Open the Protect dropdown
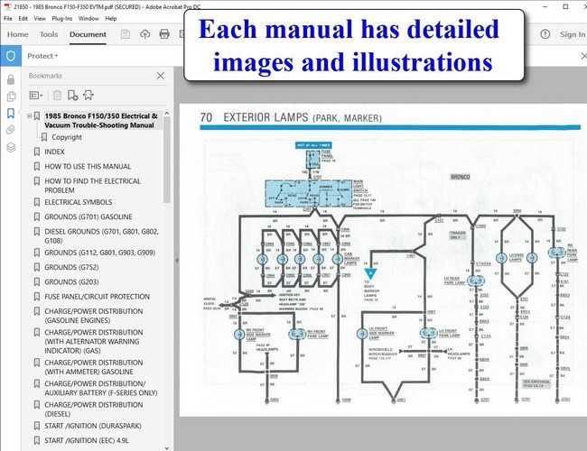Screen dimensions: 587x451 pos(42,56)
